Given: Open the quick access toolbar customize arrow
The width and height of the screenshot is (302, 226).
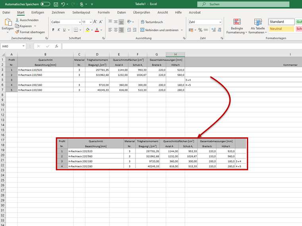Looking at the screenshot, I should 92,4.
